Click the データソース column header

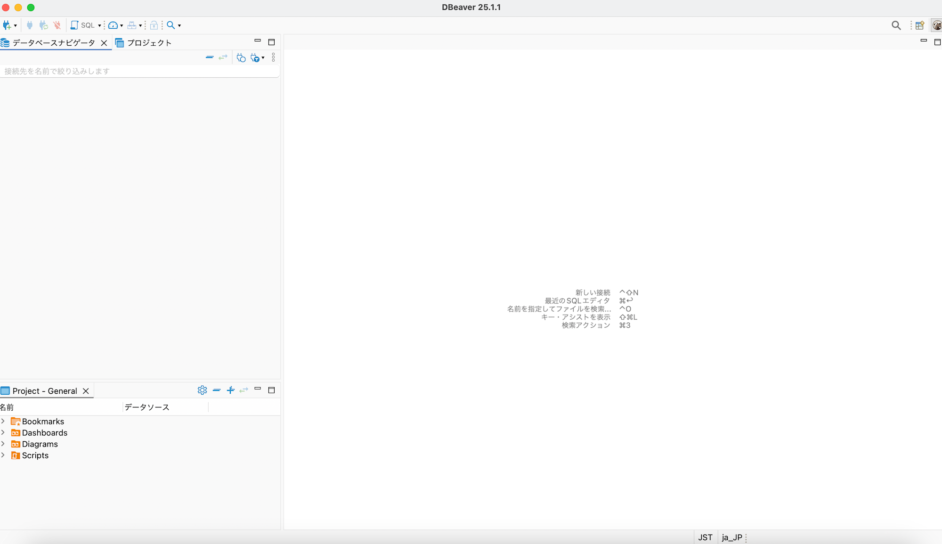click(x=165, y=407)
